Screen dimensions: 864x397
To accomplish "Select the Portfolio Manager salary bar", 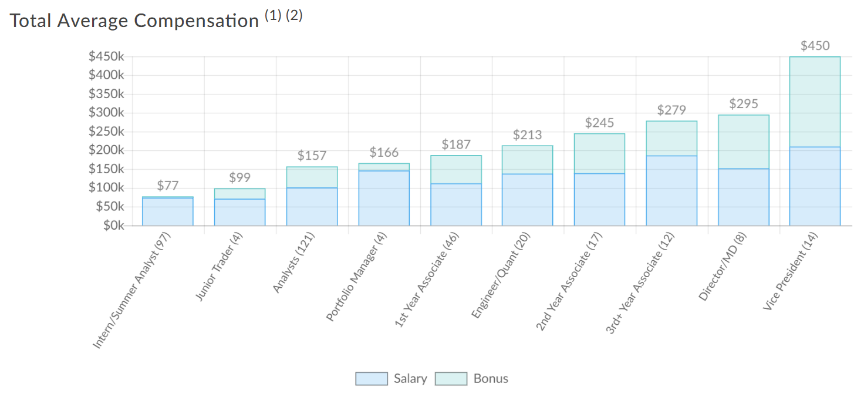I will tap(384, 198).
